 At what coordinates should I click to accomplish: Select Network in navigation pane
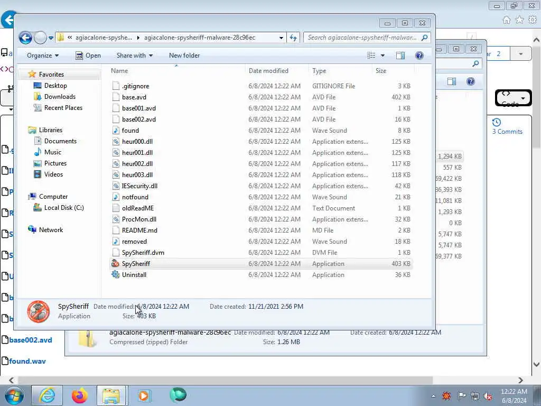point(51,229)
